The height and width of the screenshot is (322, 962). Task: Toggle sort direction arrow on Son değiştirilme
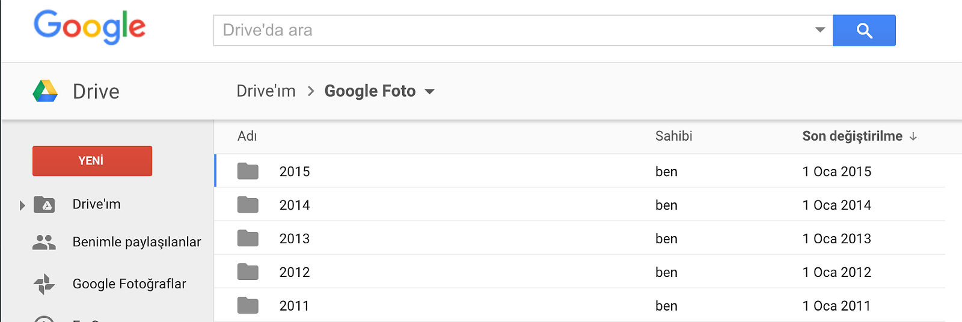(913, 137)
